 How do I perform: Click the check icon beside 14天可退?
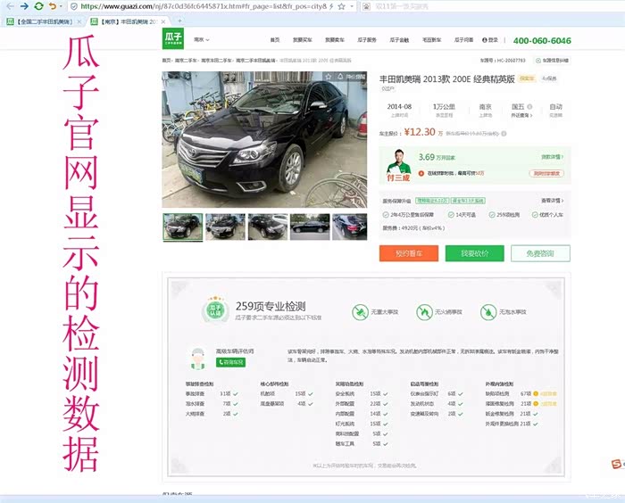click(x=451, y=215)
